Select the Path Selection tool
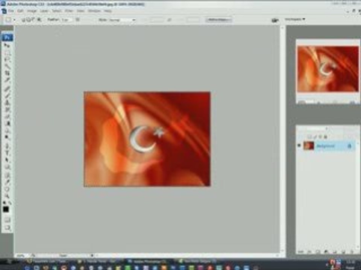The height and width of the screenshot is (270, 361). click(8, 160)
